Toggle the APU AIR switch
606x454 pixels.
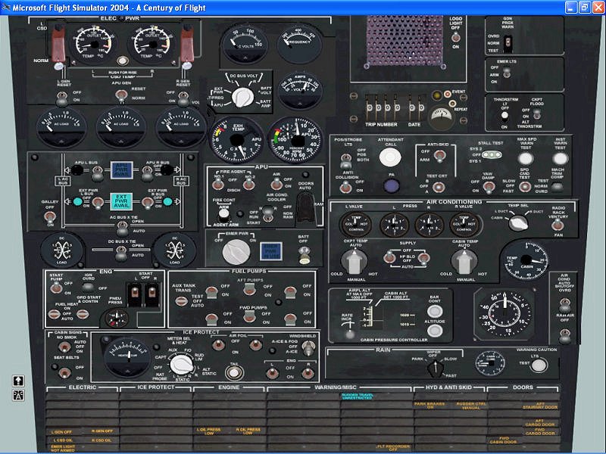click(276, 184)
